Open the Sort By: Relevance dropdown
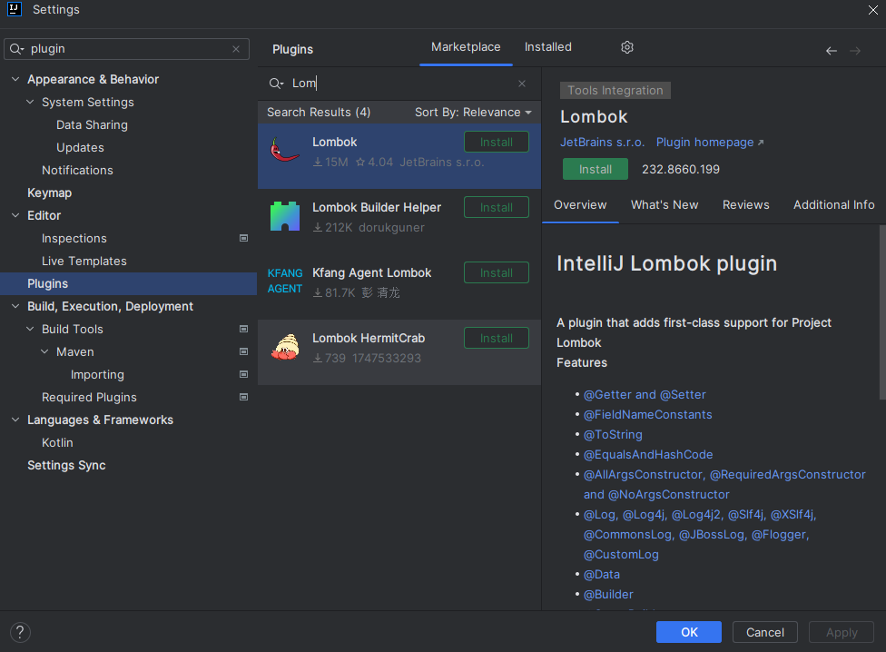 [x=474, y=113]
